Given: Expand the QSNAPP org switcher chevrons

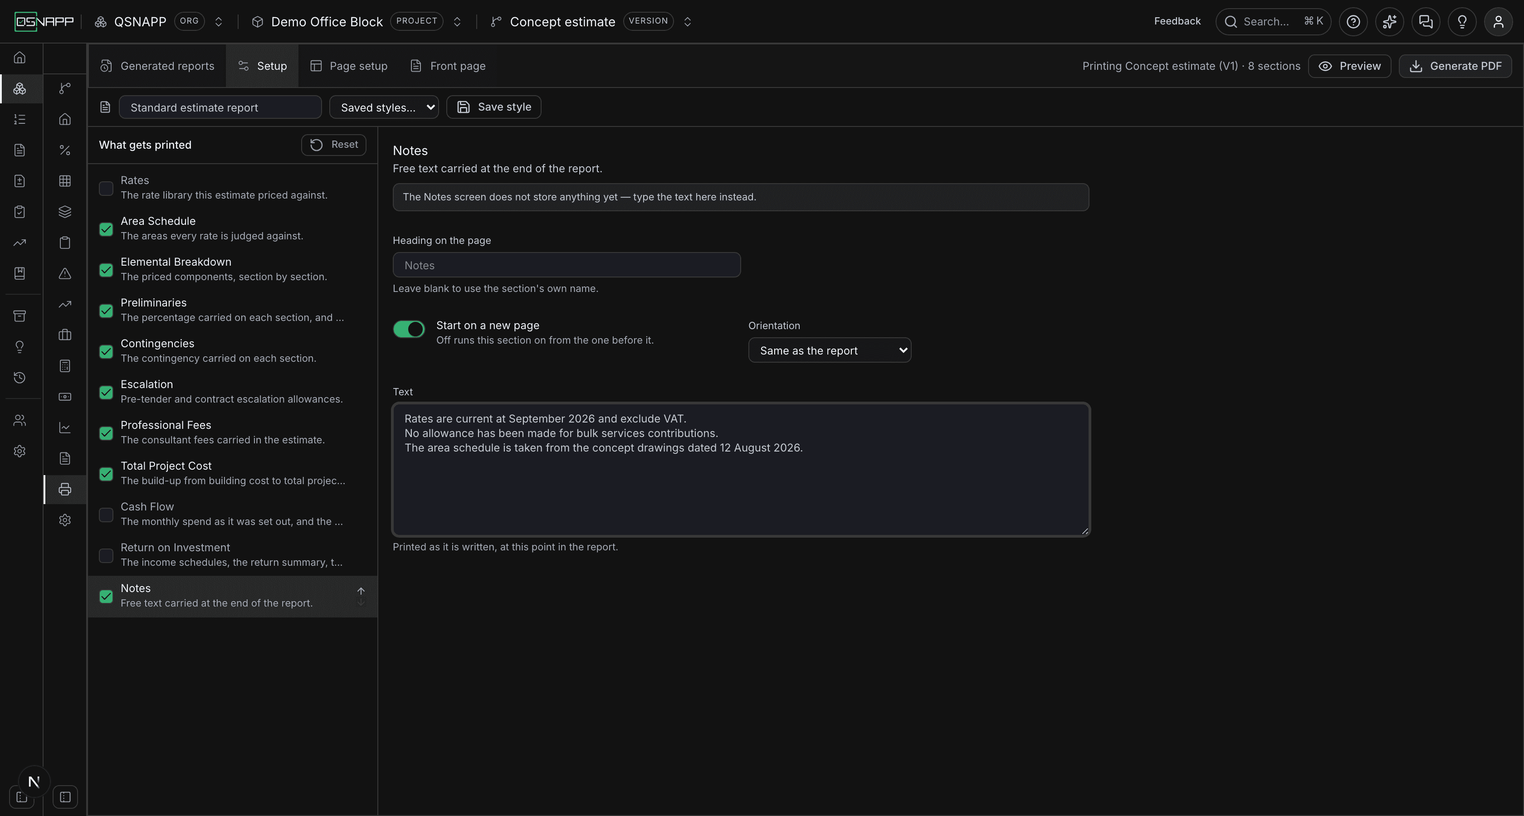Looking at the screenshot, I should click(218, 22).
